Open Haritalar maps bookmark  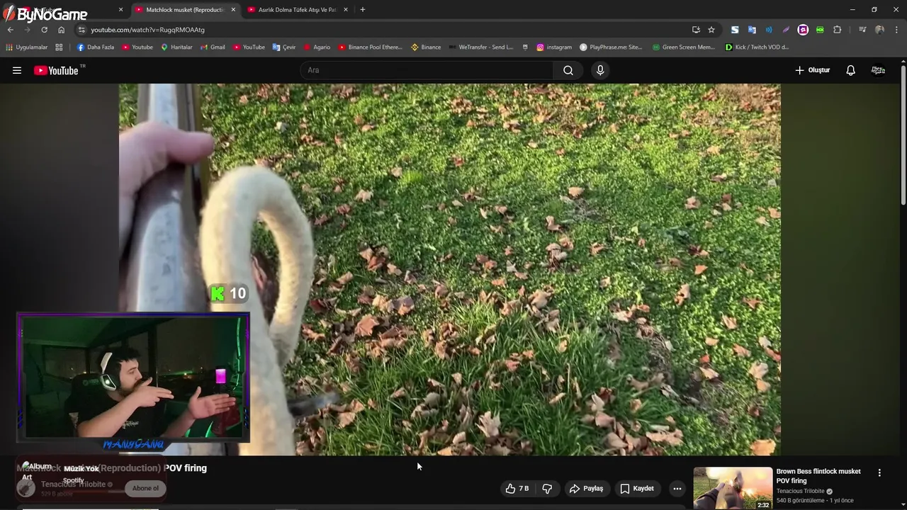click(176, 47)
